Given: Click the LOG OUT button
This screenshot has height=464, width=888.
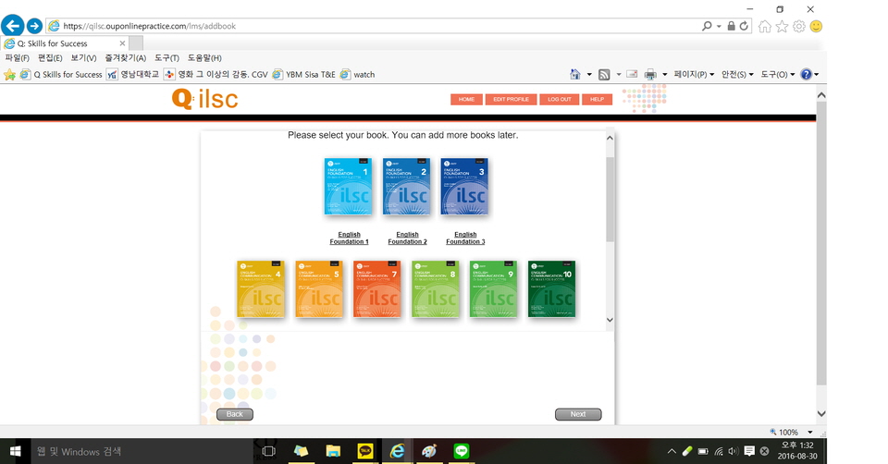Looking at the screenshot, I should (560, 100).
